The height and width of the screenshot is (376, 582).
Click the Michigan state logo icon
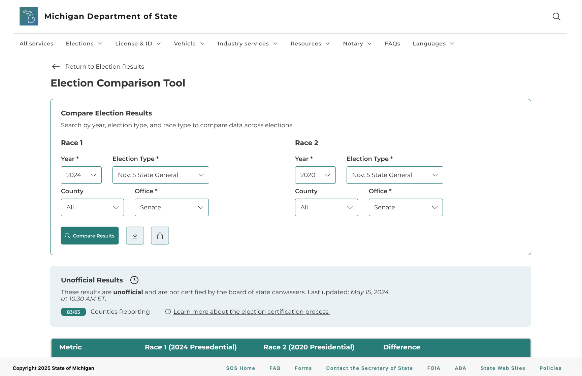(29, 16)
